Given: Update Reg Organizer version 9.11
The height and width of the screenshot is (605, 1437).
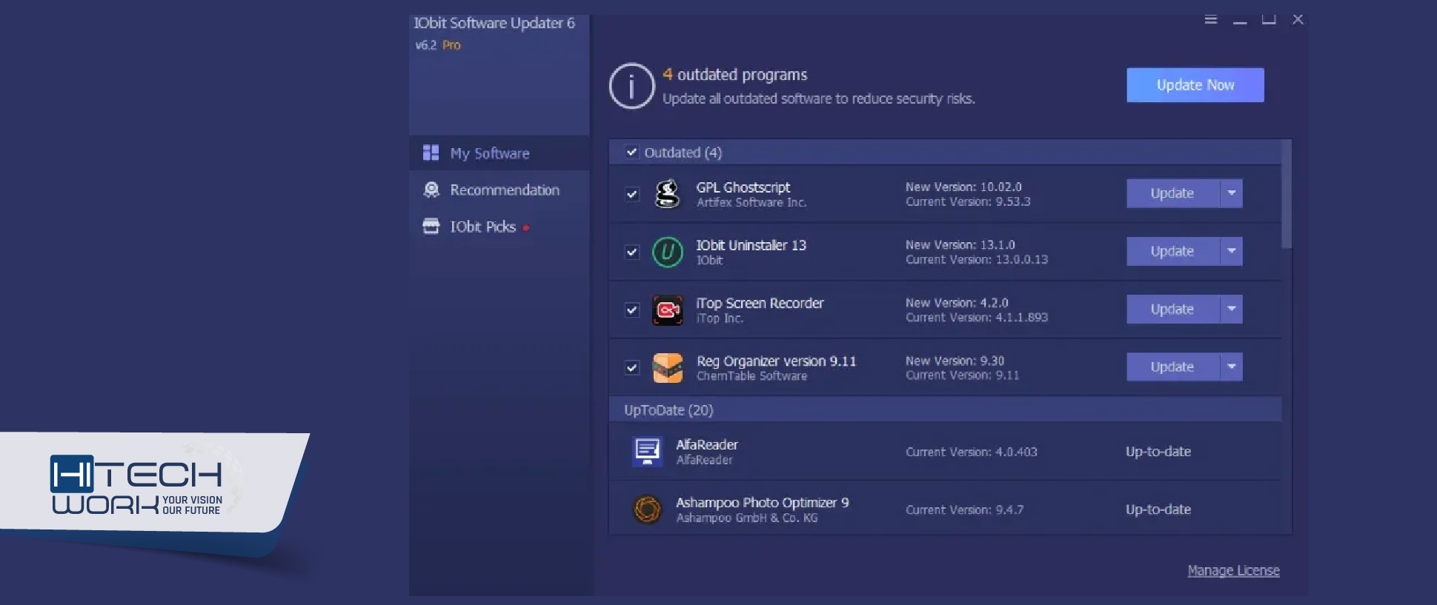Looking at the screenshot, I should [1172, 367].
